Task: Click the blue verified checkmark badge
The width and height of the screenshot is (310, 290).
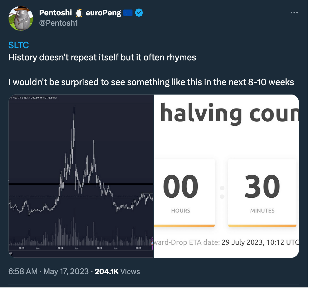Action: [139, 13]
